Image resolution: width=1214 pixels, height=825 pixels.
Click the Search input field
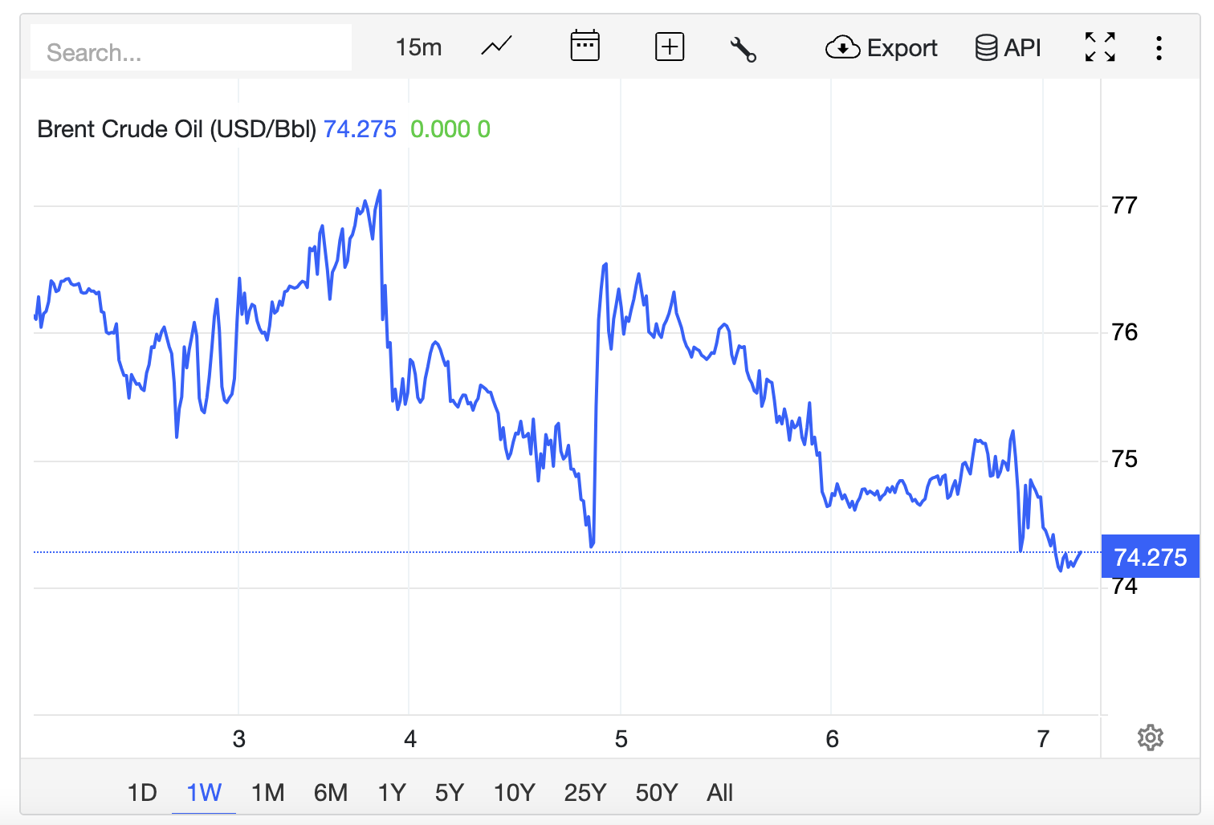click(191, 48)
